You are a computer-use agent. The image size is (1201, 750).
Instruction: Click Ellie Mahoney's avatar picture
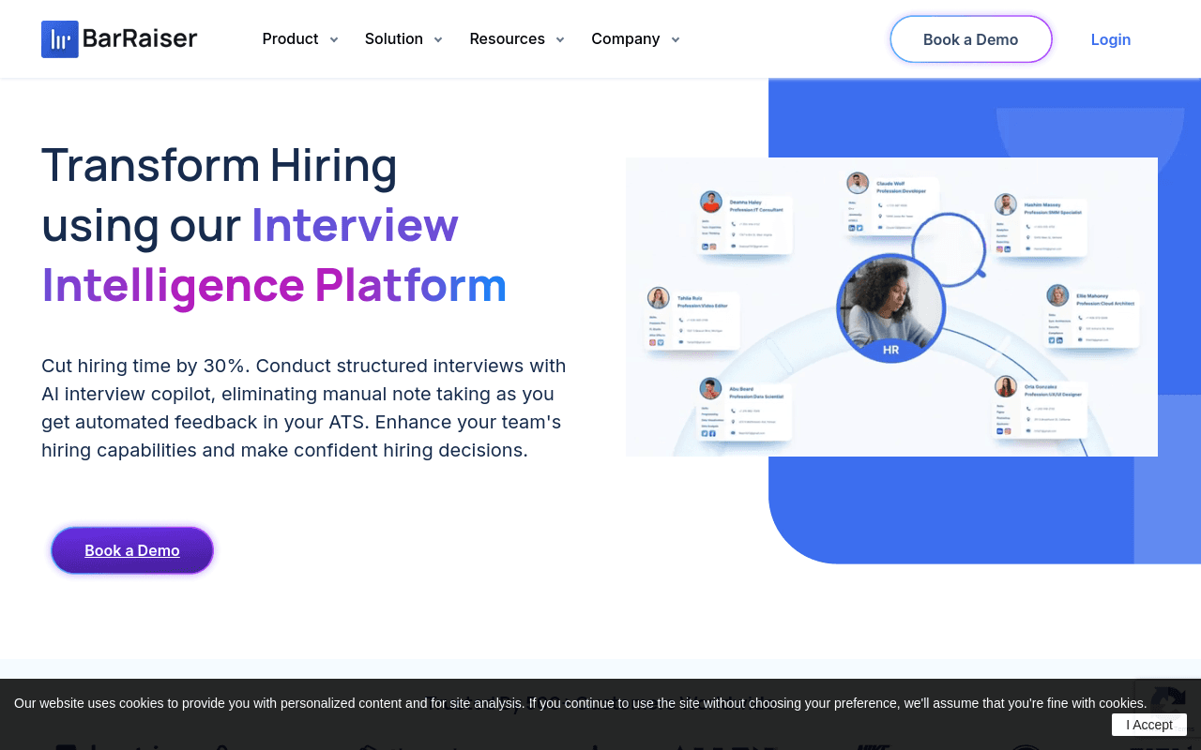(x=1058, y=295)
